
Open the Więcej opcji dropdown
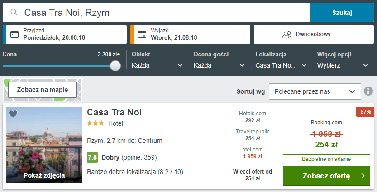tap(343, 65)
